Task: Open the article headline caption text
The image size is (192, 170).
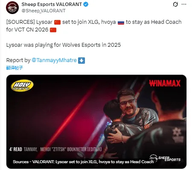Action: point(83,162)
